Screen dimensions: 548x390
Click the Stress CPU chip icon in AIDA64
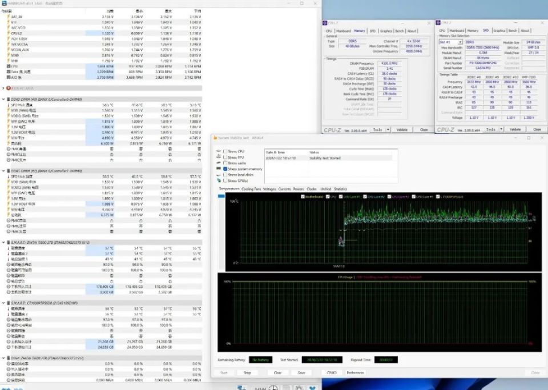point(219,151)
